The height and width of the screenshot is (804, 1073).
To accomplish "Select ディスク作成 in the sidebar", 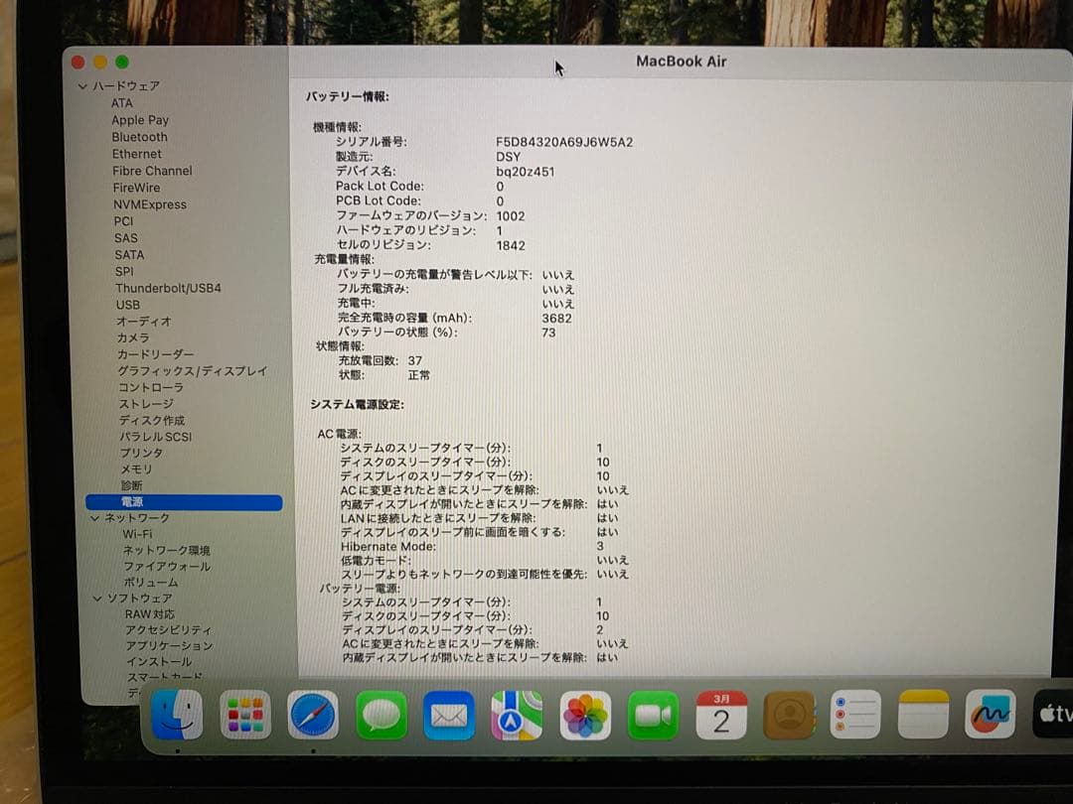I will pyautogui.click(x=152, y=420).
